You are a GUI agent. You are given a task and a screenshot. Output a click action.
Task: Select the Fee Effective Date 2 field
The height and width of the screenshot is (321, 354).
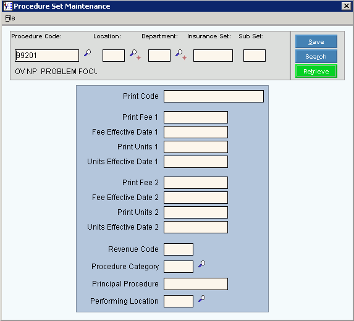click(196, 198)
